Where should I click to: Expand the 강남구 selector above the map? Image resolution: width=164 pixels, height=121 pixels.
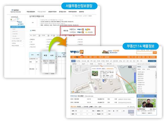[x=84, y=64]
